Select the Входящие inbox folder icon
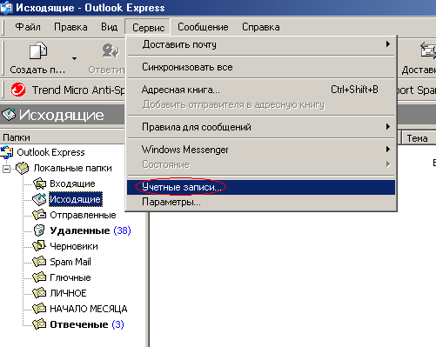The width and height of the screenshot is (436, 347). (39, 184)
